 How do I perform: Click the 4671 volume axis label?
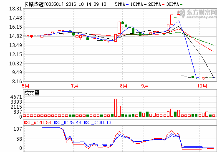(x=16, y=97)
